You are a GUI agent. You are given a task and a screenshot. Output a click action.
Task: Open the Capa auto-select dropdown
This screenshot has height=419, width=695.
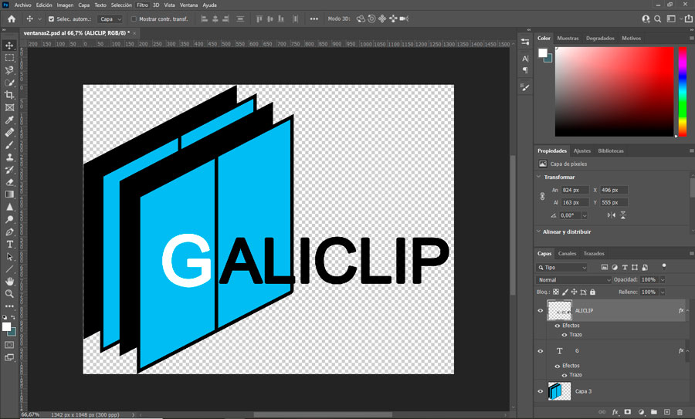(x=110, y=19)
